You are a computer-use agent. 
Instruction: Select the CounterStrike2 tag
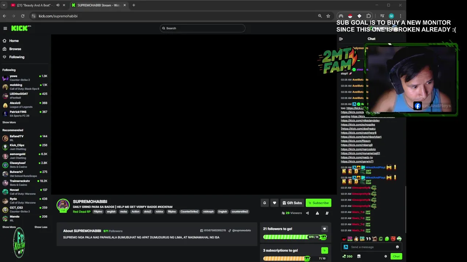click(189, 211)
